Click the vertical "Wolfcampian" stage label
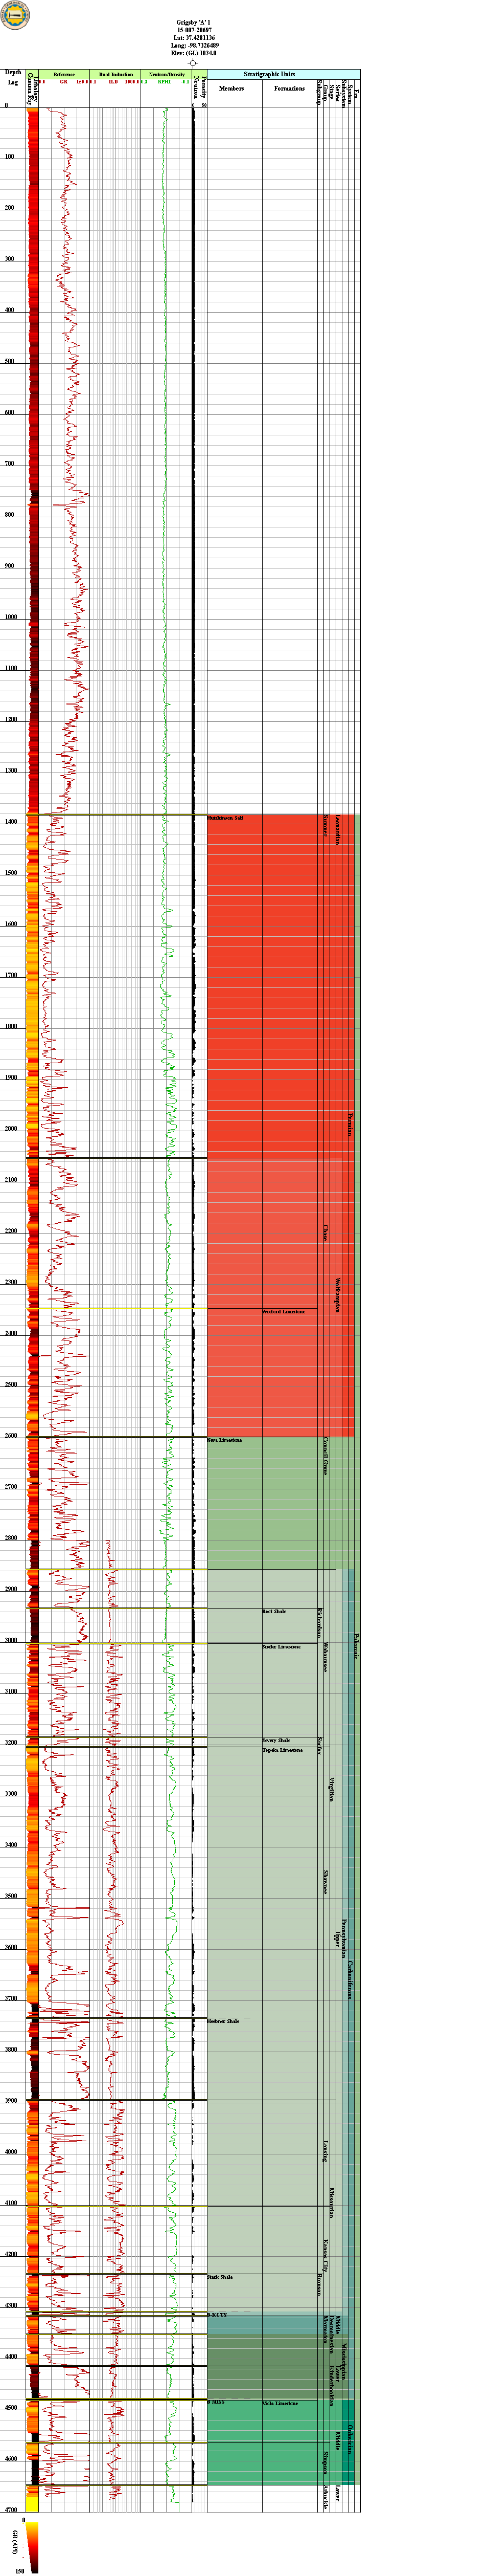This screenshot has height=2576, width=488. tap(337, 1295)
